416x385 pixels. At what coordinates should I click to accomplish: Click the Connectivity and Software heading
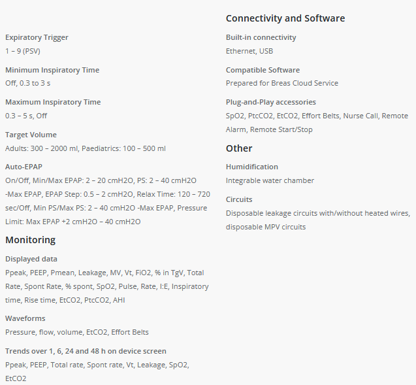pyautogui.click(x=285, y=18)
